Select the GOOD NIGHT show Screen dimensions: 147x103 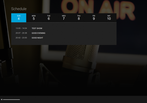37,38
